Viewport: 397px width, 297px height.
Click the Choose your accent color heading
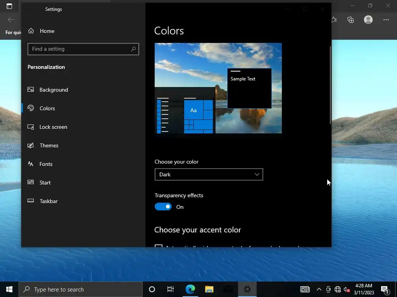(197, 230)
